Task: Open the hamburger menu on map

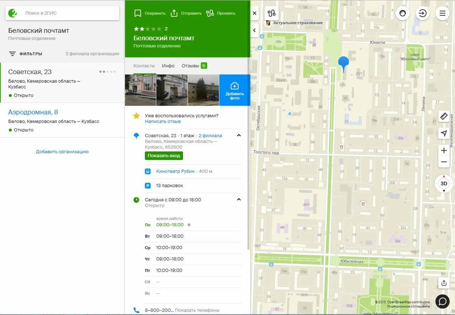Action: pyautogui.click(x=443, y=13)
